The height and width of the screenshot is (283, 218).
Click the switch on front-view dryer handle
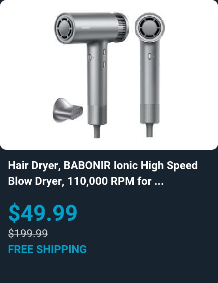(150, 56)
